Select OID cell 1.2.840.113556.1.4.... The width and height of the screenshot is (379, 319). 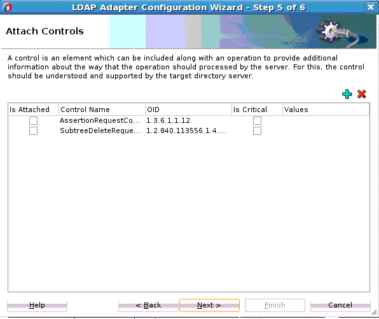[x=188, y=131]
